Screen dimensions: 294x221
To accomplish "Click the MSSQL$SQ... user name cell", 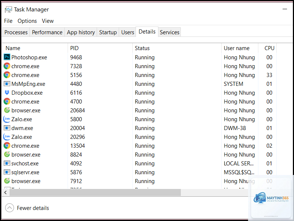I will point(239,172).
